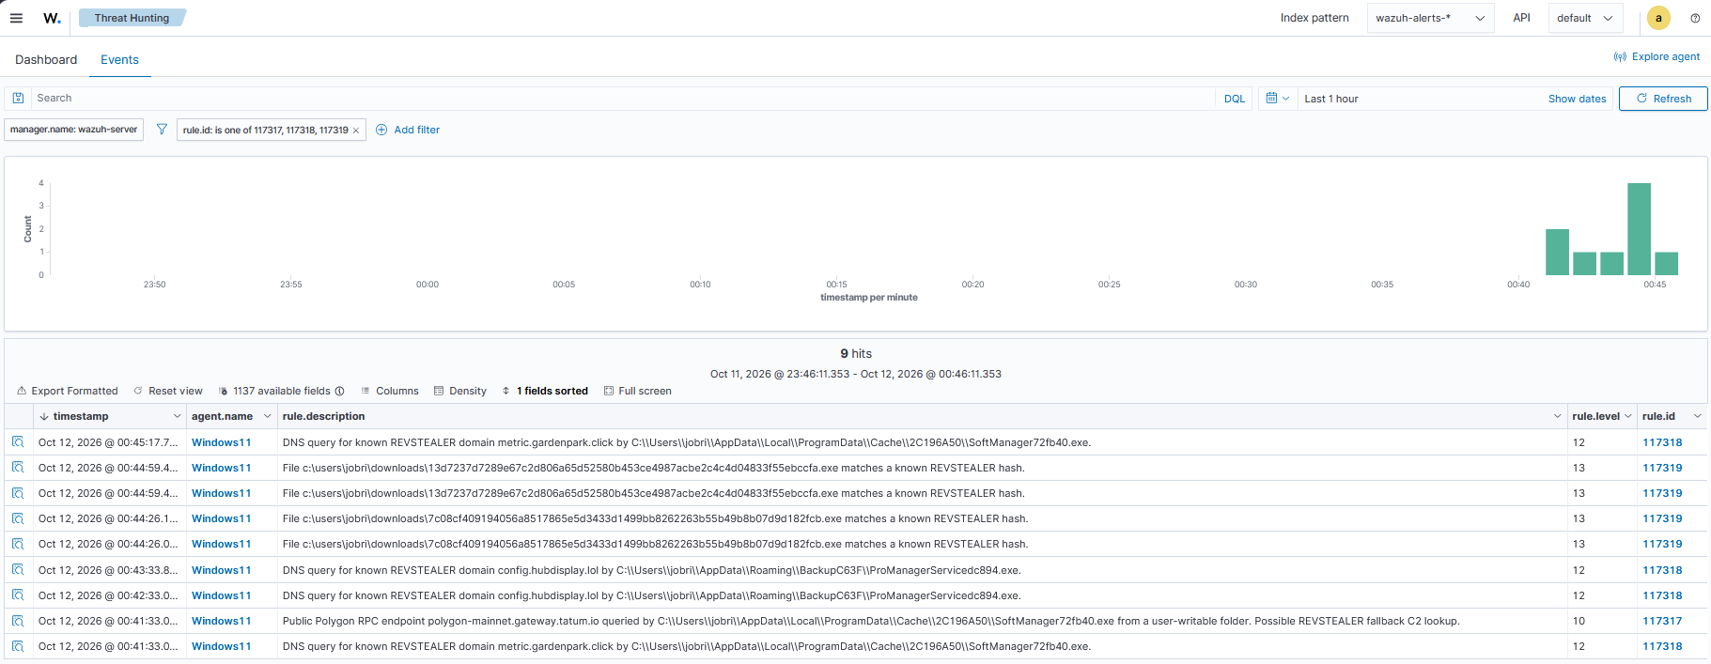
Task: Open rule 117317 link
Action: [x=1662, y=621]
